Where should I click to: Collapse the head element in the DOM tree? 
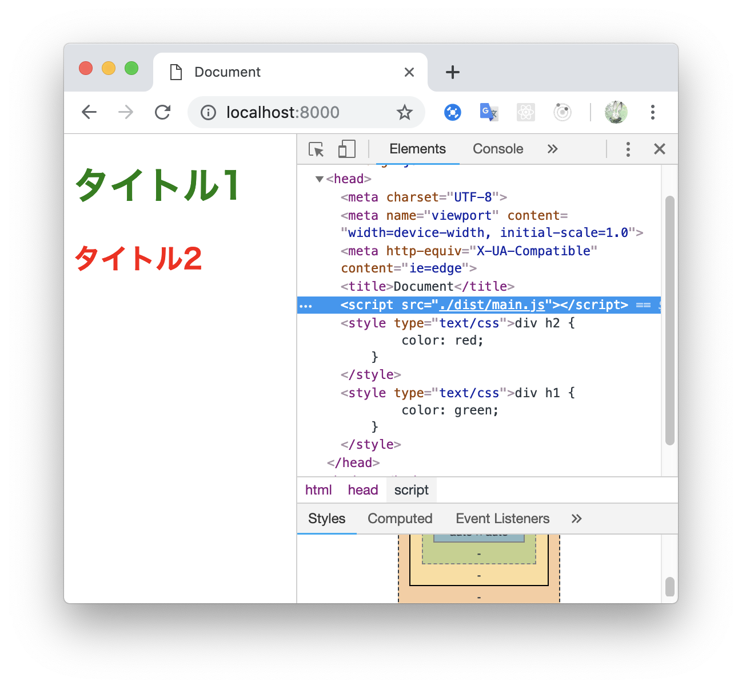click(x=320, y=179)
